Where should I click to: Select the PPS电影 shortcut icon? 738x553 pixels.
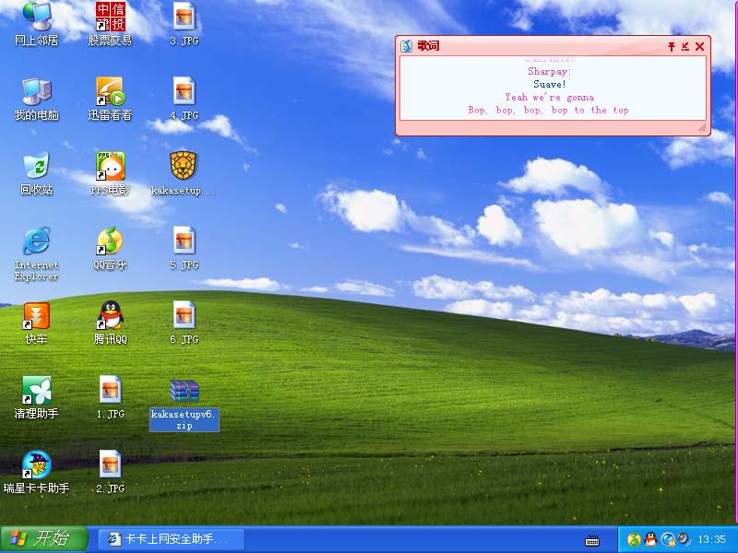pyautogui.click(x=110, y=166)
